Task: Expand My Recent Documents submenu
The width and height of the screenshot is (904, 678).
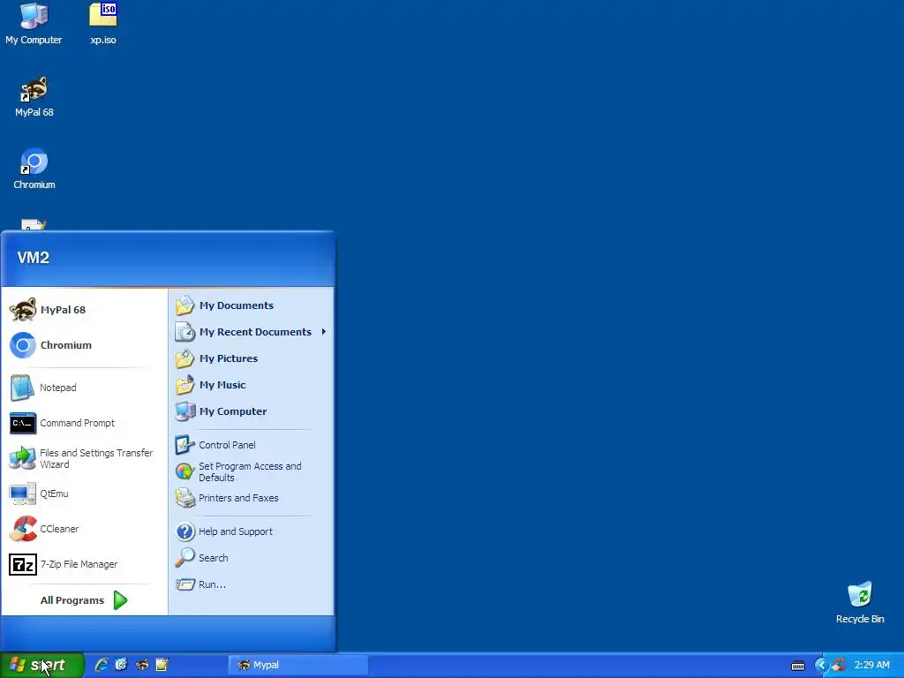Action: 251,332
